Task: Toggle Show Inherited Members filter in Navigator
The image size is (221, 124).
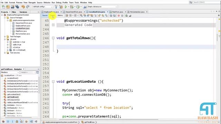Action: pos(3,121)
